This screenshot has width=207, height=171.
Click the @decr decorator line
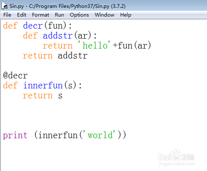pos(15,76)
